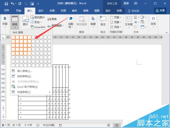The image size is (170, 128).
Task: Click 第 1 页, 共 1 页 page indicator
Action: pos(11,125)
